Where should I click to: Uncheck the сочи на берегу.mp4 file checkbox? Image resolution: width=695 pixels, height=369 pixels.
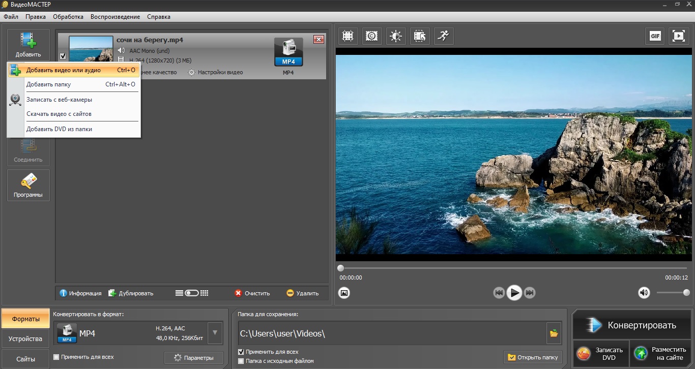[x=63, y=56]
